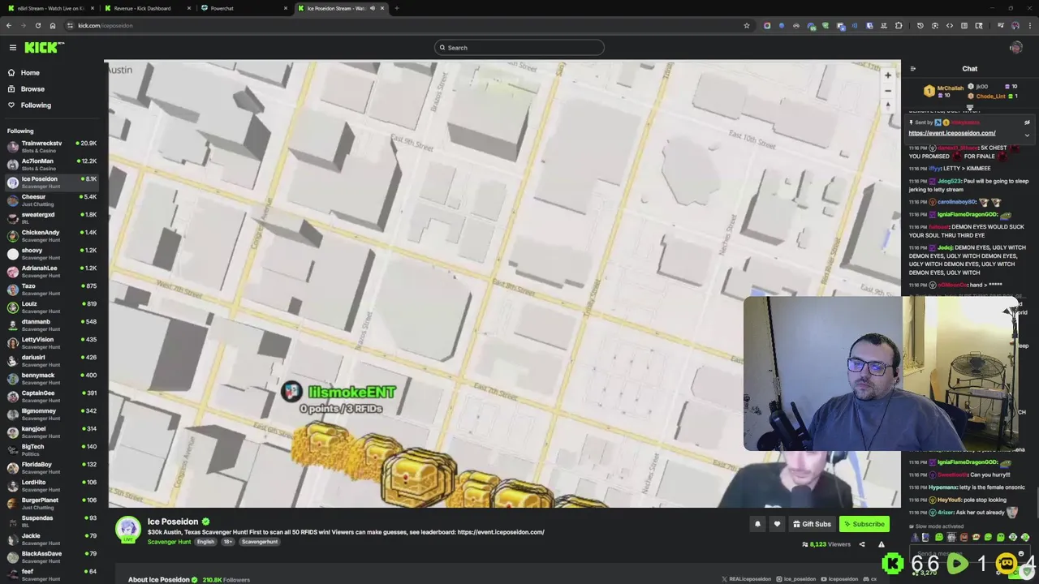The width and height of the screenshot is (1039, 584).
Task: Click the heart follow button
Action: coord(777,524)
